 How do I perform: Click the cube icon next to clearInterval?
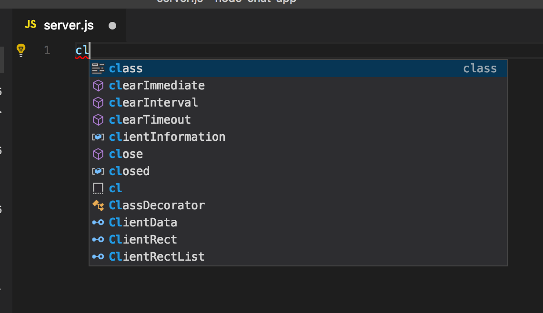coord(98,103)
